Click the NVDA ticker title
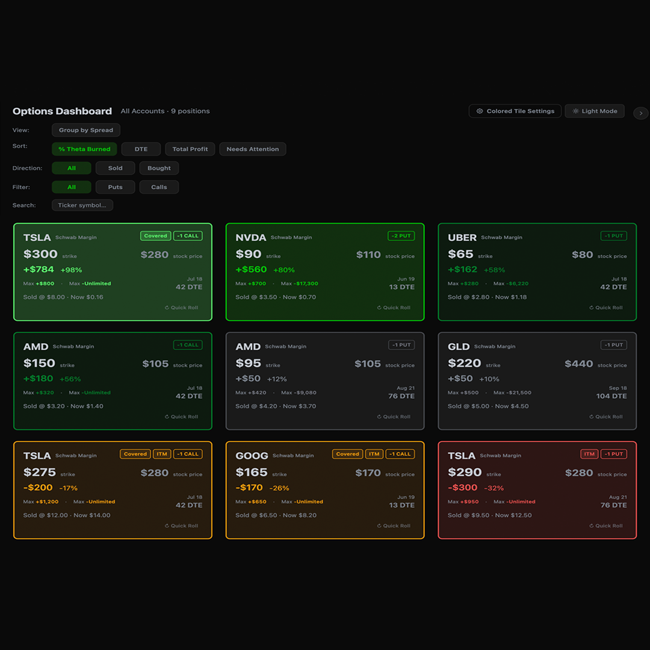 click(x=251, y=238)
